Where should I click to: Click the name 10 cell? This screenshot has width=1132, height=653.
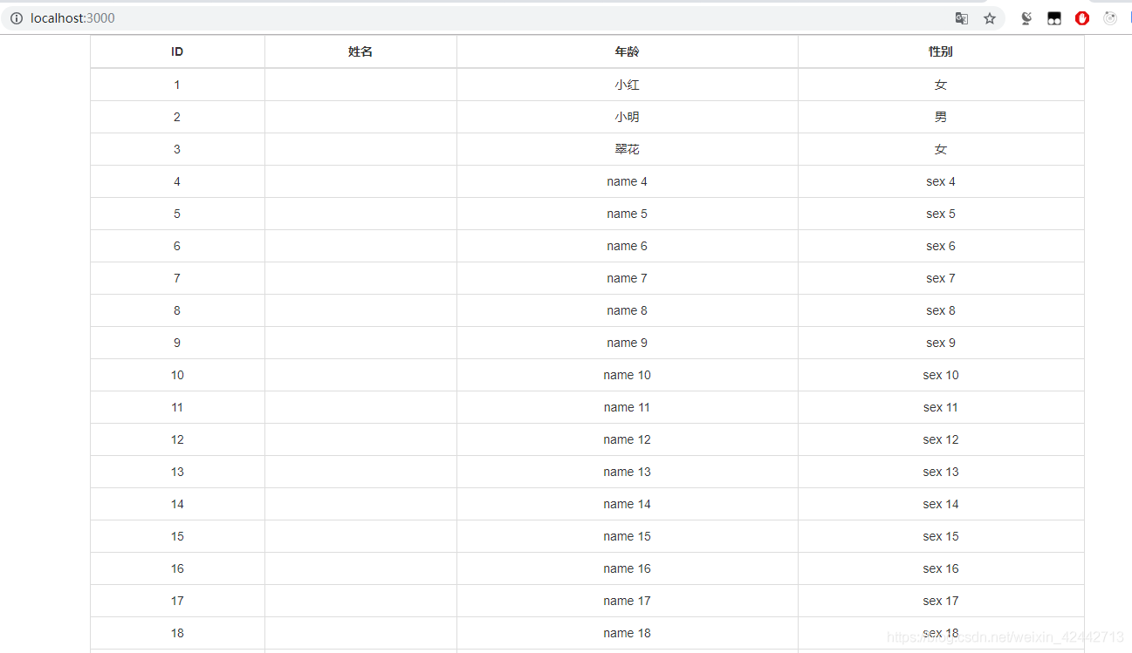tap(627, 375)
